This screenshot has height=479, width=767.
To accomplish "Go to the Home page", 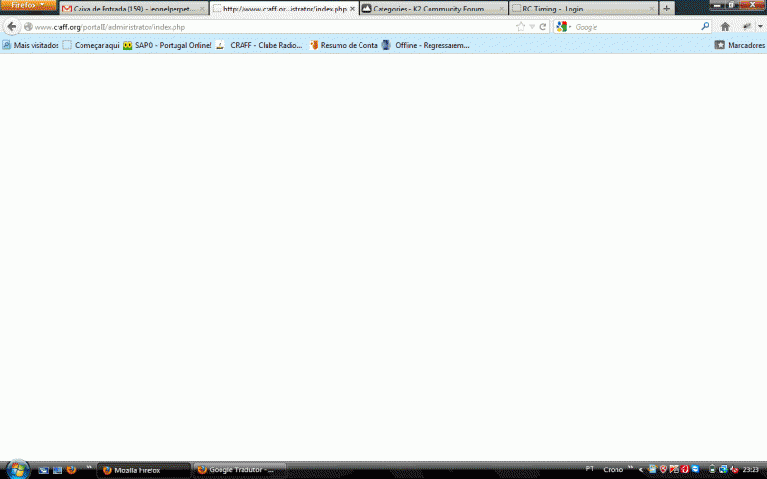I will click(x=725, y=27).
